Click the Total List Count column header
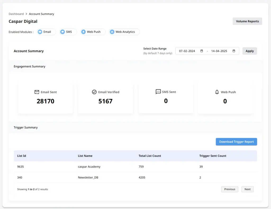This screenshot has height=209, width=271. [150, 156]
